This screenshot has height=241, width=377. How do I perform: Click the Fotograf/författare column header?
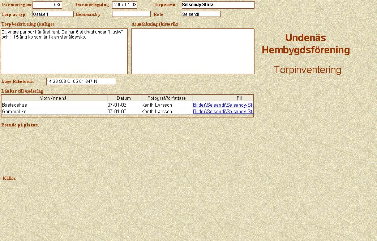167,98
